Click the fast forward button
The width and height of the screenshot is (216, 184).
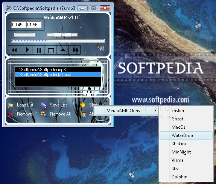(75, 50)
